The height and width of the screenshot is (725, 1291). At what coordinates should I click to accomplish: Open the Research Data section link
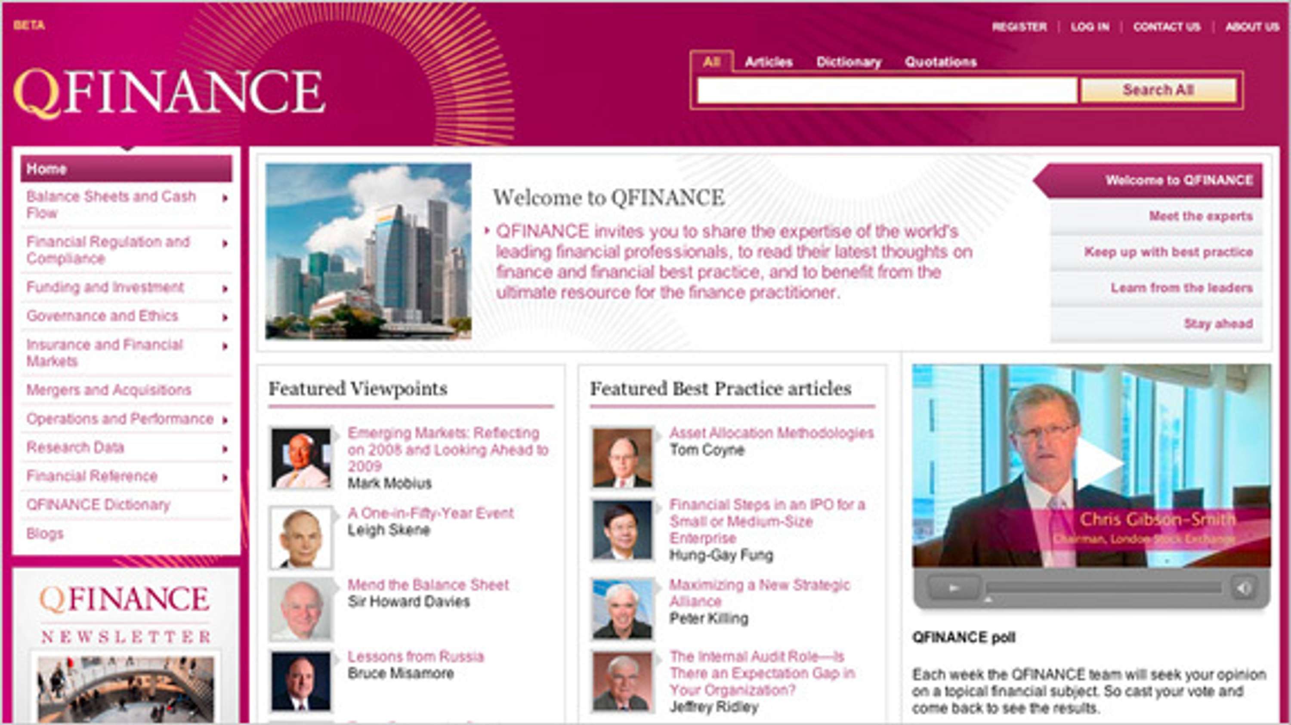75,447
